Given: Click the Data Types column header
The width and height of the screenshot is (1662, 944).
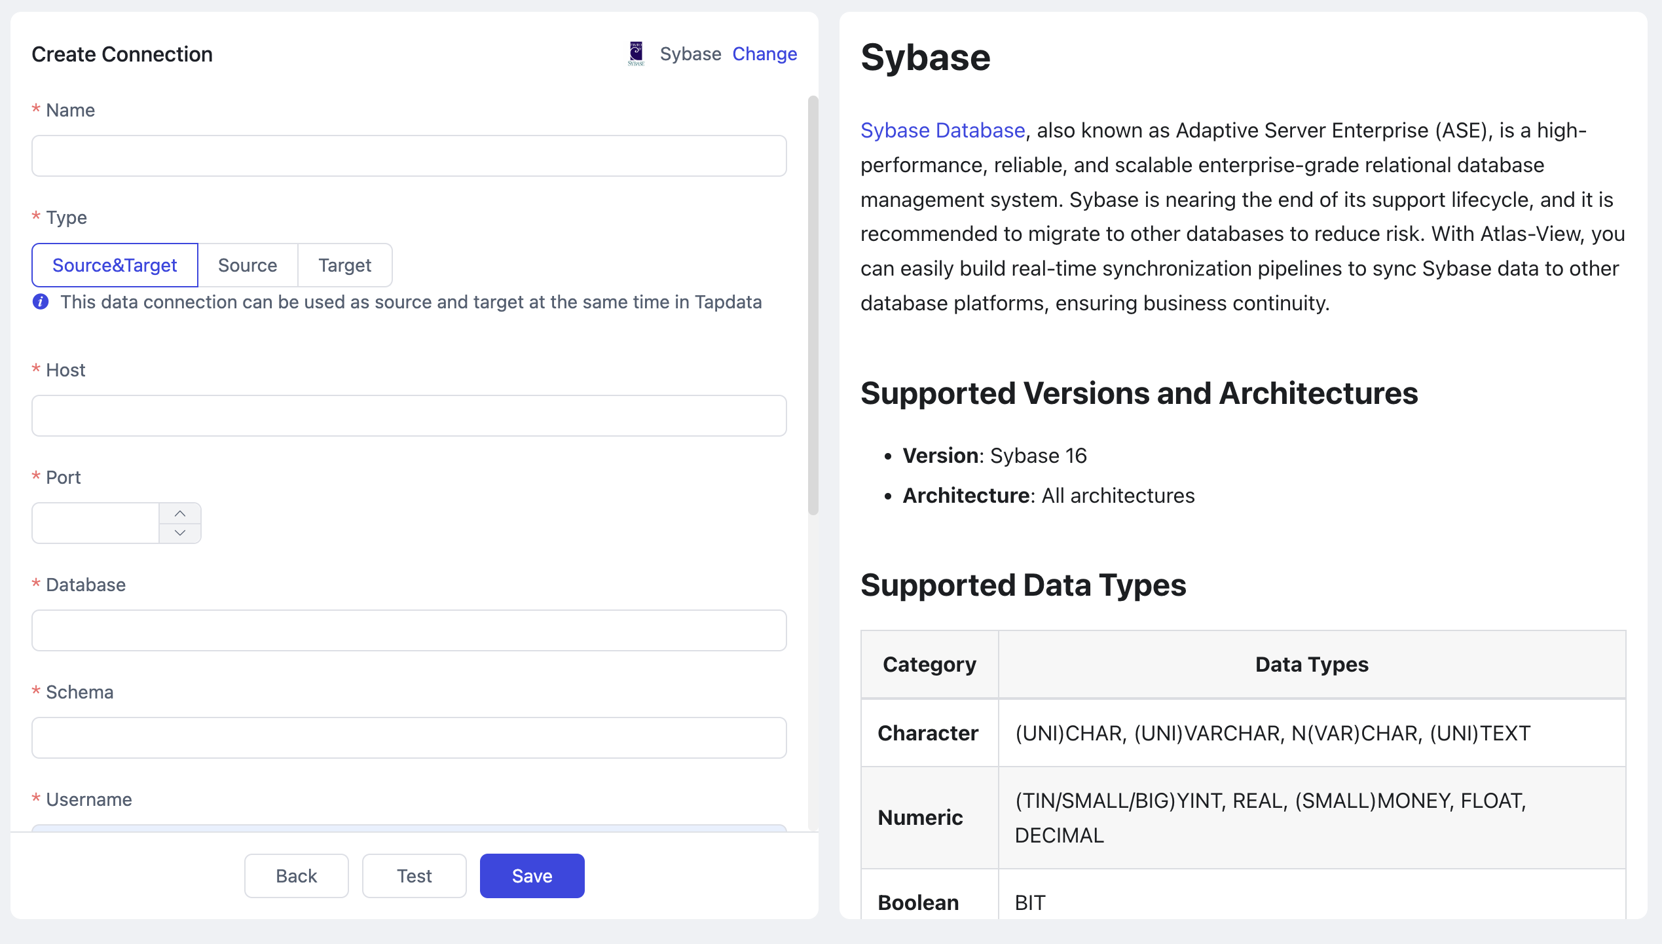Looking at the screenshot, I should 1312,664.
